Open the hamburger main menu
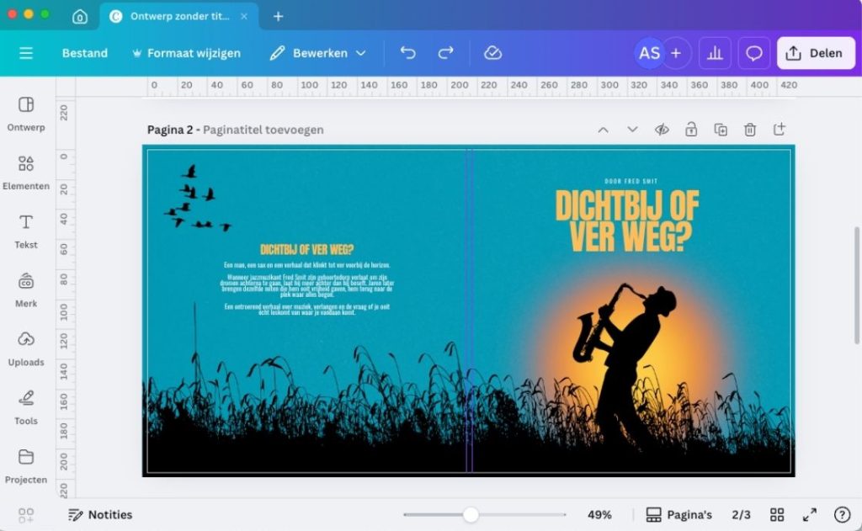862x531 pixels. [26, 53]
